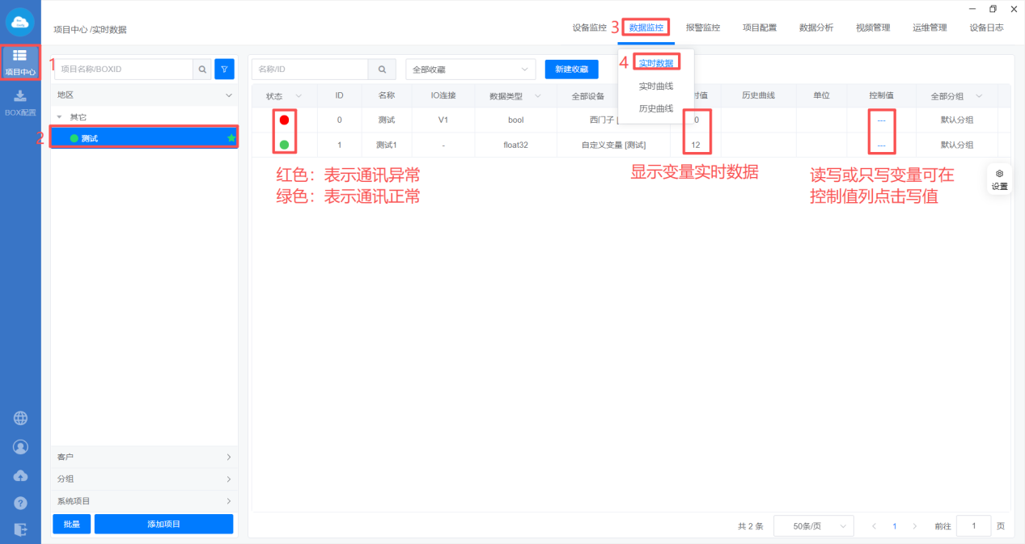Click search icon next to 名称/ID field
The height and width of the screenshot is (544, 1025).
(x=382, y=70)
